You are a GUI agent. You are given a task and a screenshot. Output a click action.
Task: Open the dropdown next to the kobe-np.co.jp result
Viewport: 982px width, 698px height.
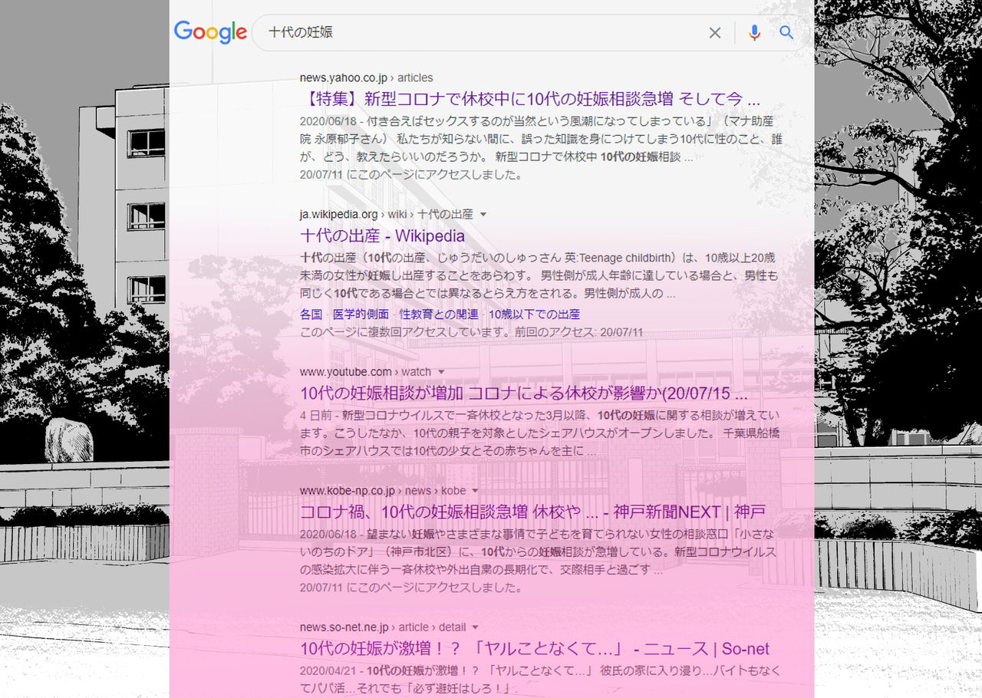pyautogui.click(x=476, y=491)
